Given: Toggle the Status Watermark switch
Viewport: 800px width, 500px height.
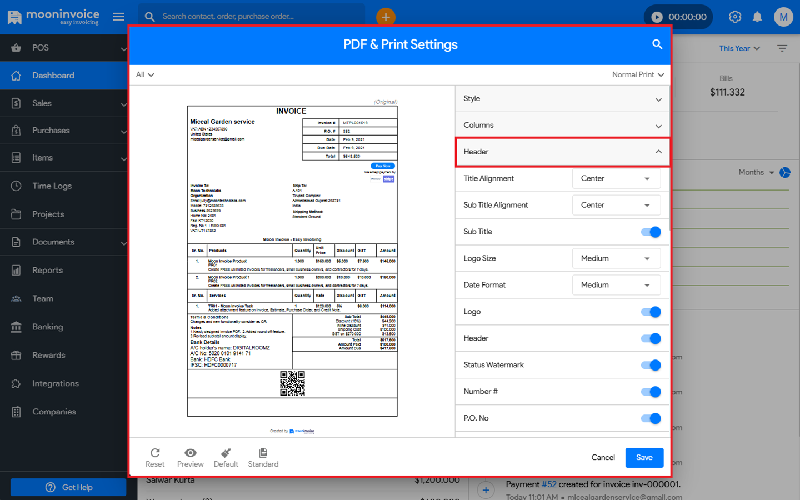Looking at the screenshot, I should tap(651, 365).
